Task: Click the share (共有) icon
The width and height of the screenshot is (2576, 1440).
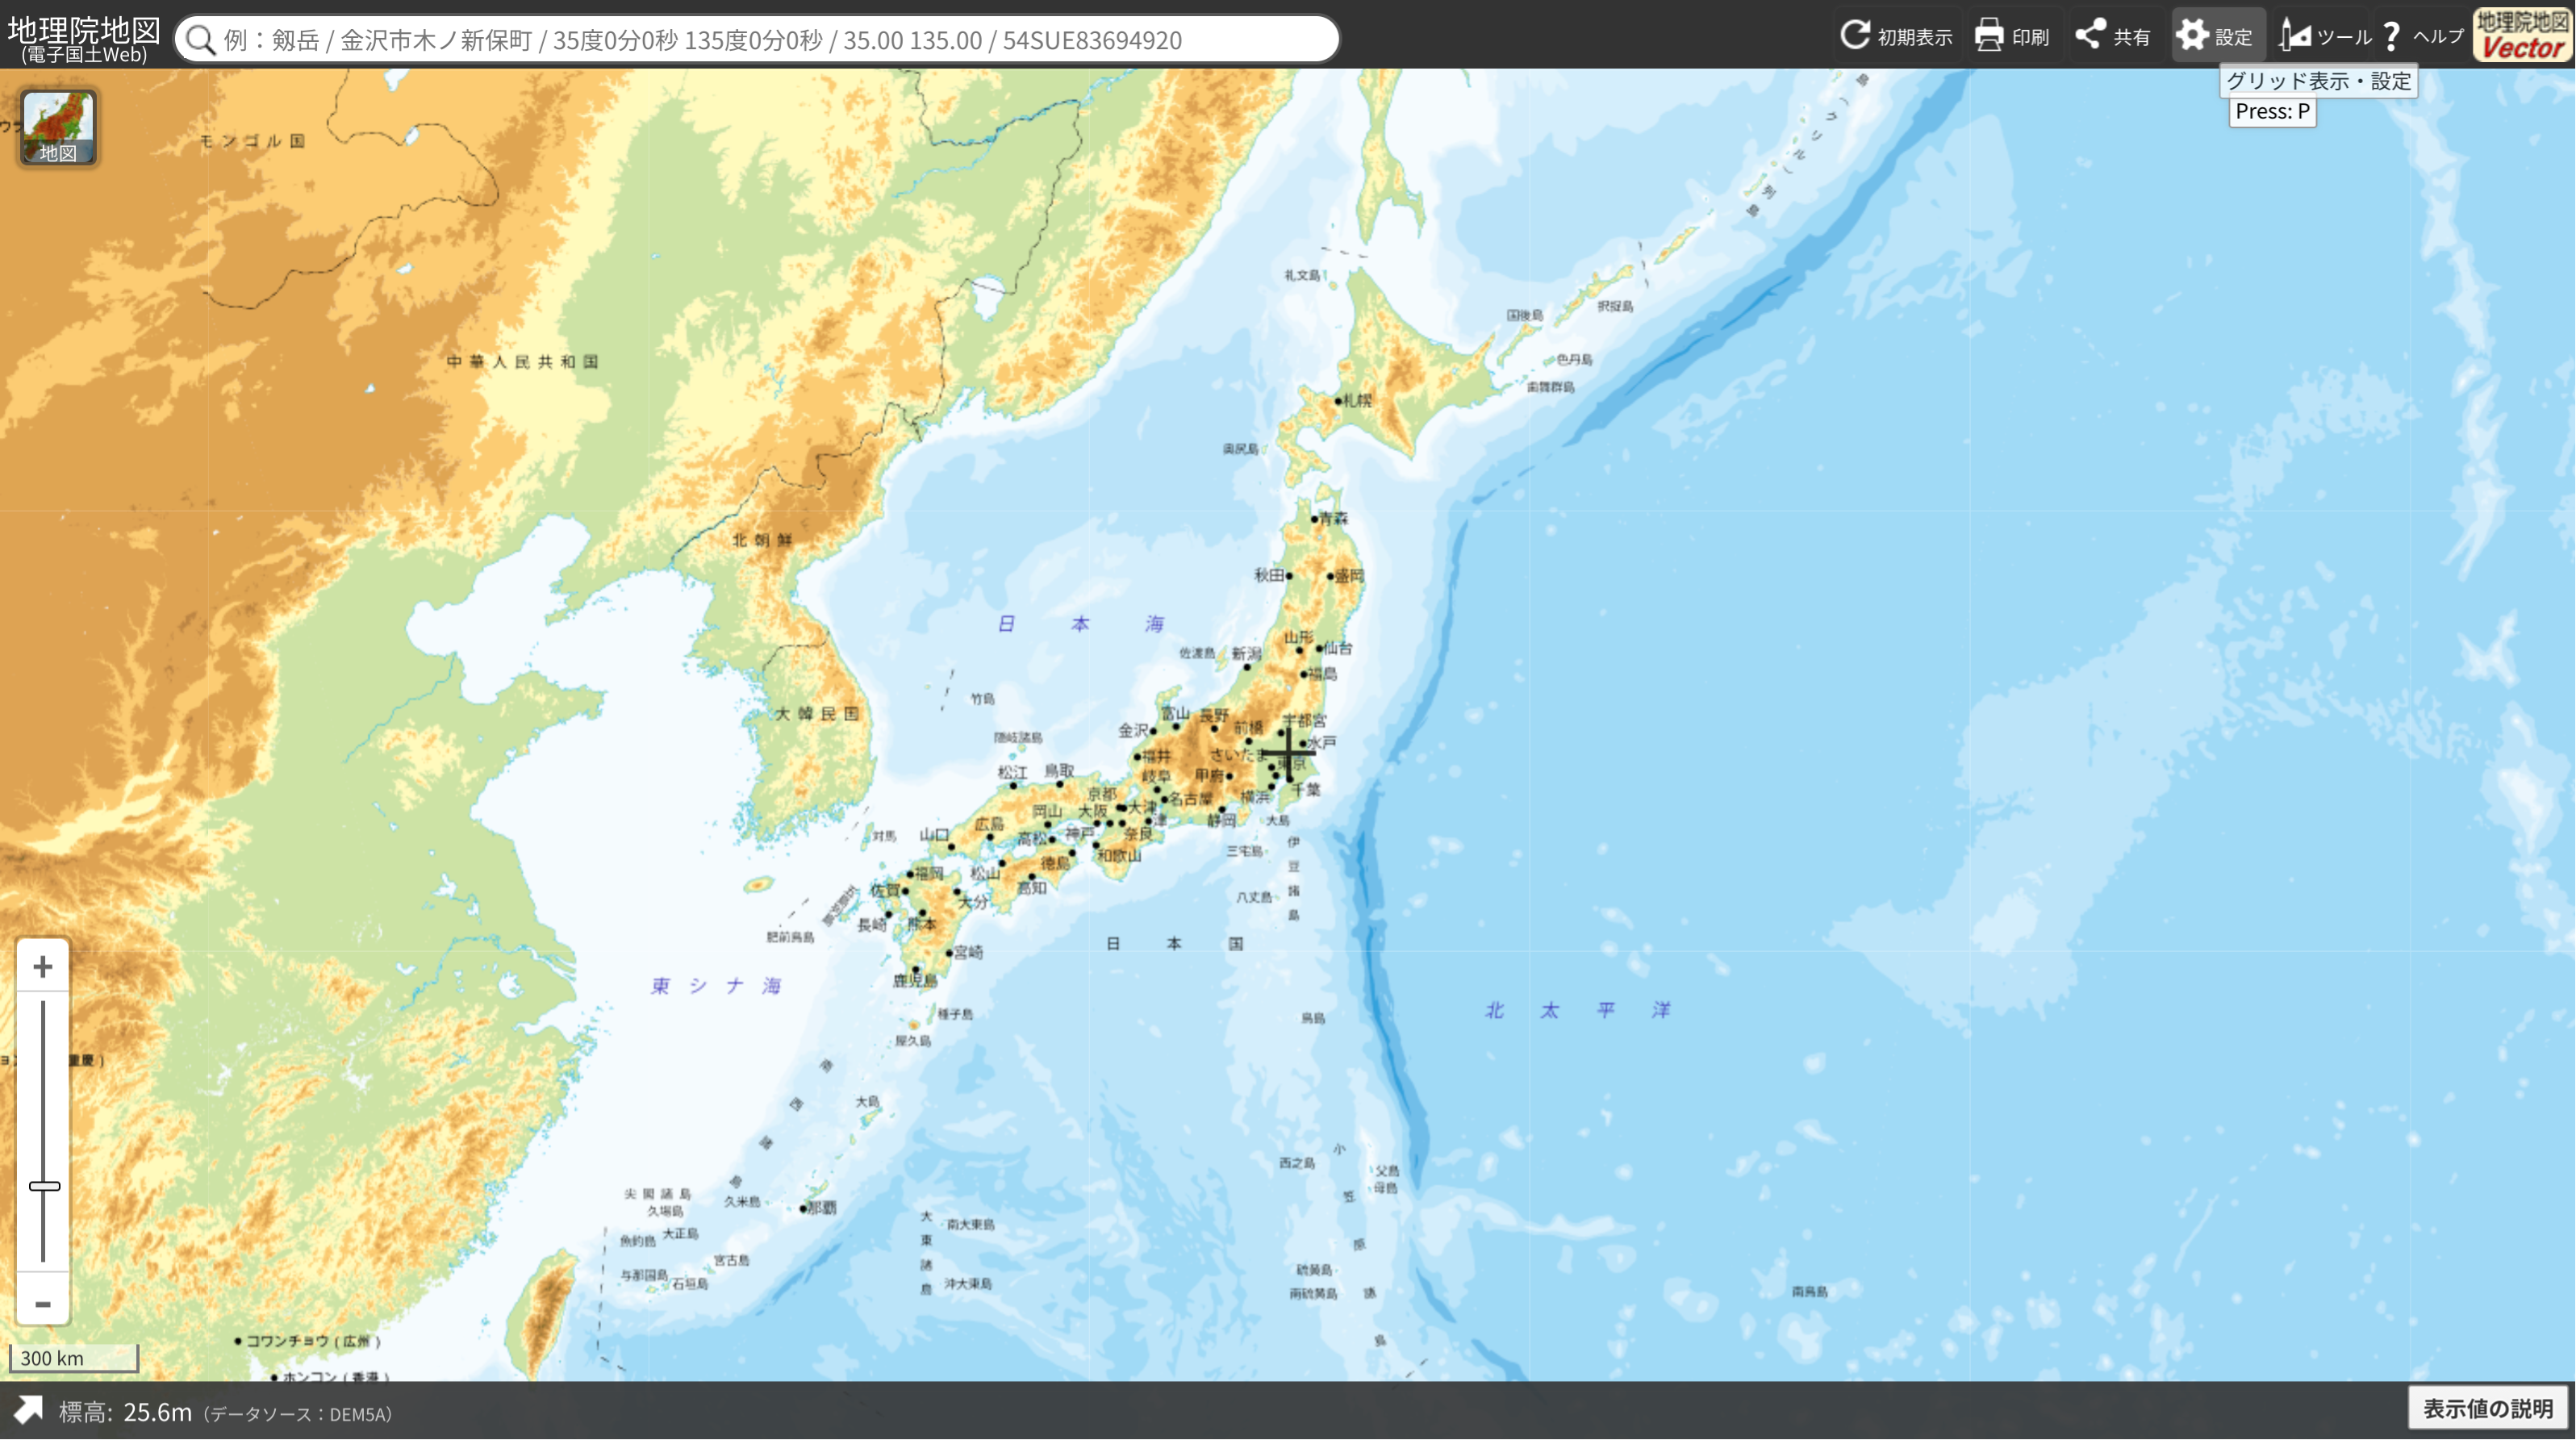Action: (2090, 36)
